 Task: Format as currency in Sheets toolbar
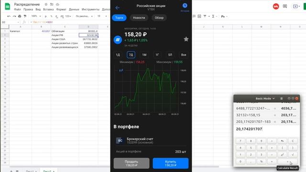point(46,16)
